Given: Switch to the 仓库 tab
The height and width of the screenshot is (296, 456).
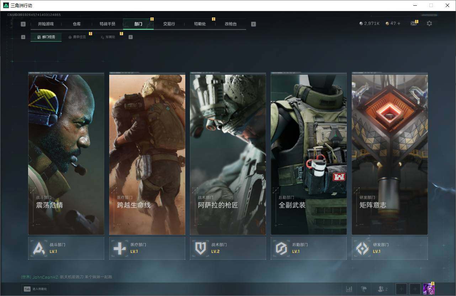Looking at the screenshot, I should pyautogui.click(x=76, y=24).
